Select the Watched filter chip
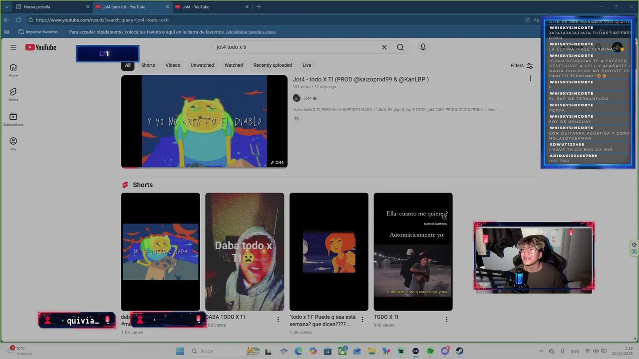 pos(234,65)
